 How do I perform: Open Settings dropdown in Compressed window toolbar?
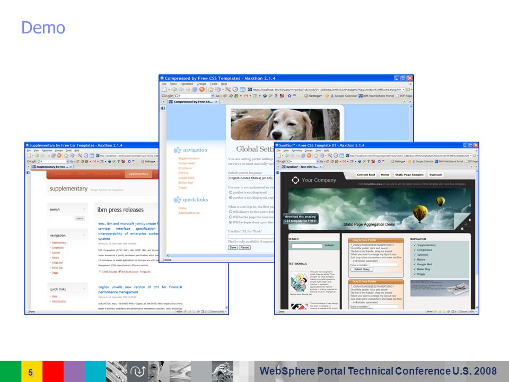tap(313, 96)
